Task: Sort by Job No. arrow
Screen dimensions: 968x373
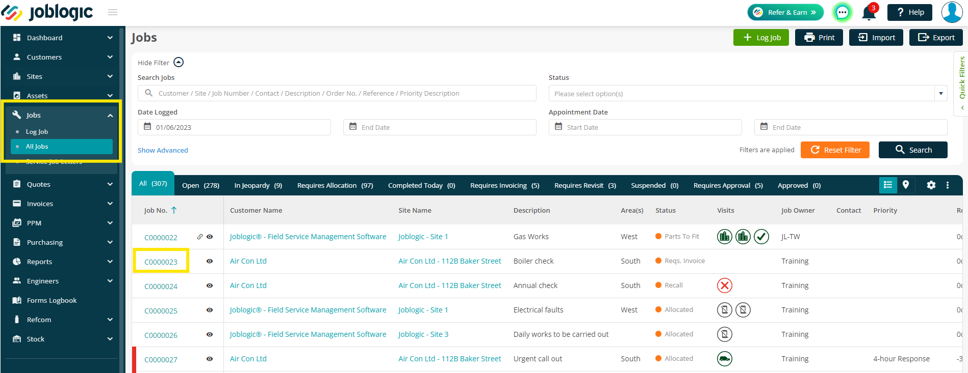Action: (x=174, y=210)
